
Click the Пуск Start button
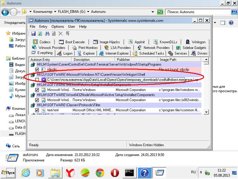(8, 172)
